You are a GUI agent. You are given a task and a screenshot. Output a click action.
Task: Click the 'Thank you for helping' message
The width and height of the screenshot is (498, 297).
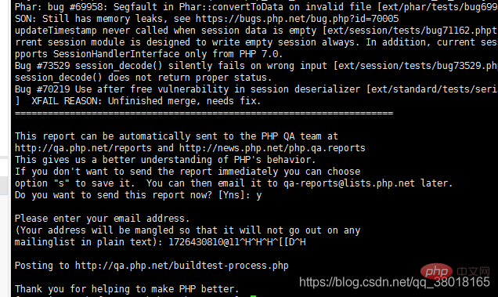click(127, 289)
